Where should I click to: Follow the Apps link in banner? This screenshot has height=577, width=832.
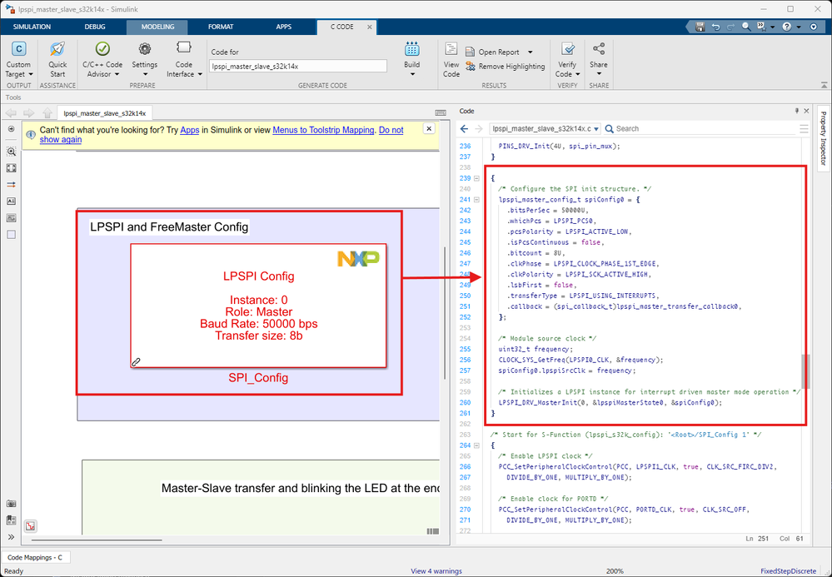point(189,130)
